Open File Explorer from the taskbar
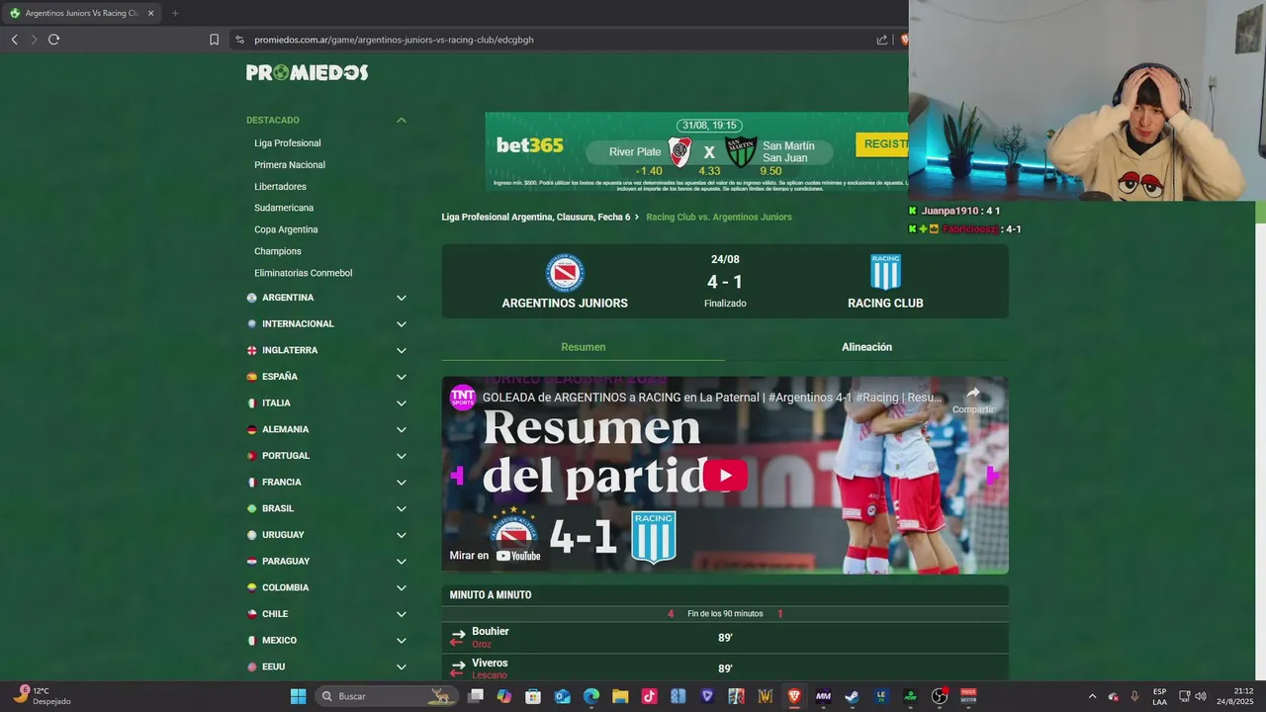This screenshot has width=1266, height=712. pyautogui.click(x=620, y=696)
